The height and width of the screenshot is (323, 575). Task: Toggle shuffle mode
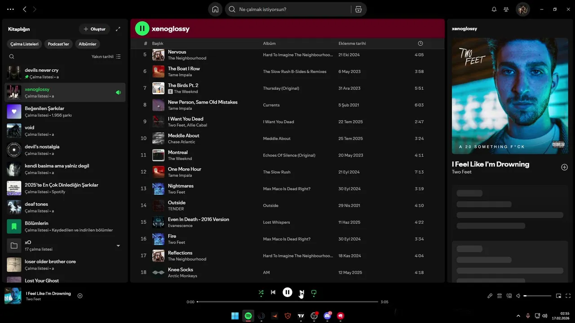coord(261,292)
